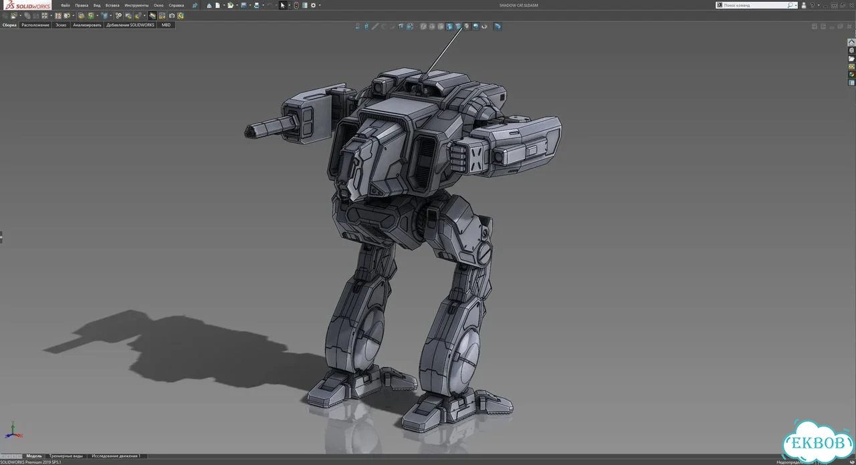Click the search magnifier icon
The image size is (856, 465).
(x=790, y=5)
